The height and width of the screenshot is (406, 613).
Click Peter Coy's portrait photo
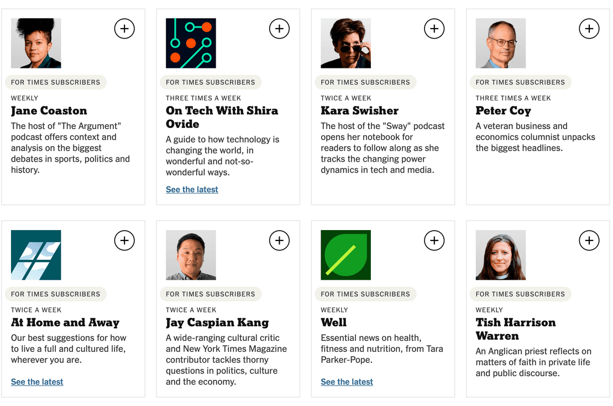click(500, 43)
